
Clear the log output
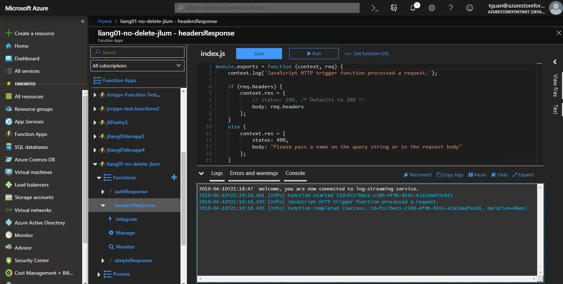pyautogui.click(x=499, y=175)
